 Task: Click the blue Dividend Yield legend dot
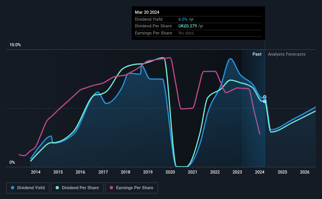point(13,188)
